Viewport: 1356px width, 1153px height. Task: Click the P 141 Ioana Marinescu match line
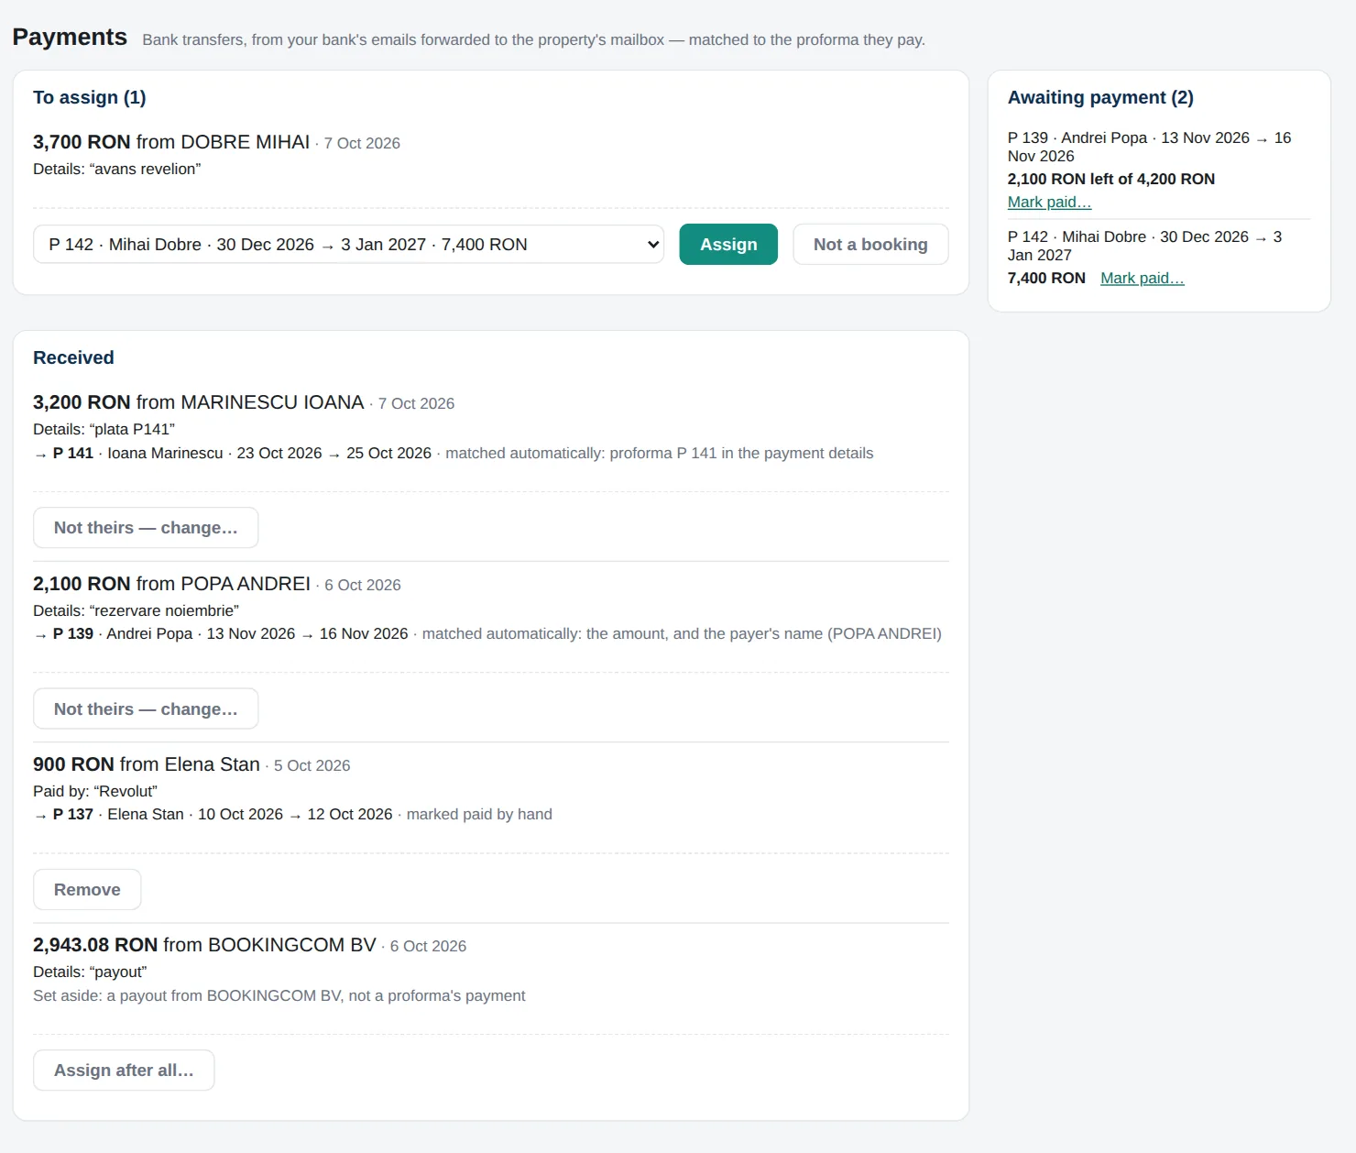(x=454, y=454)
